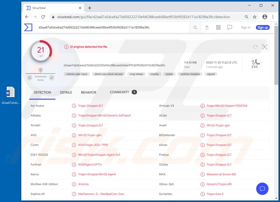Switch to the BEHAVIOR tab
Screen dimensions: 280x202
(89, 92)
